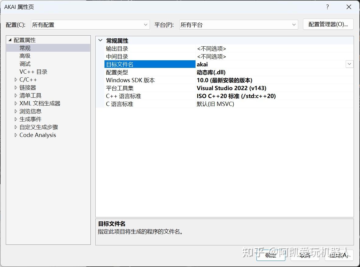The image size is (360, 267).
Task: Expand the XML 文档生成器 node
Action: point(16,103)
